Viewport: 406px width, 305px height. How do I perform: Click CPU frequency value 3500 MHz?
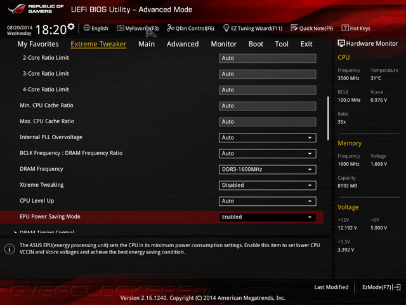[348, 78]
